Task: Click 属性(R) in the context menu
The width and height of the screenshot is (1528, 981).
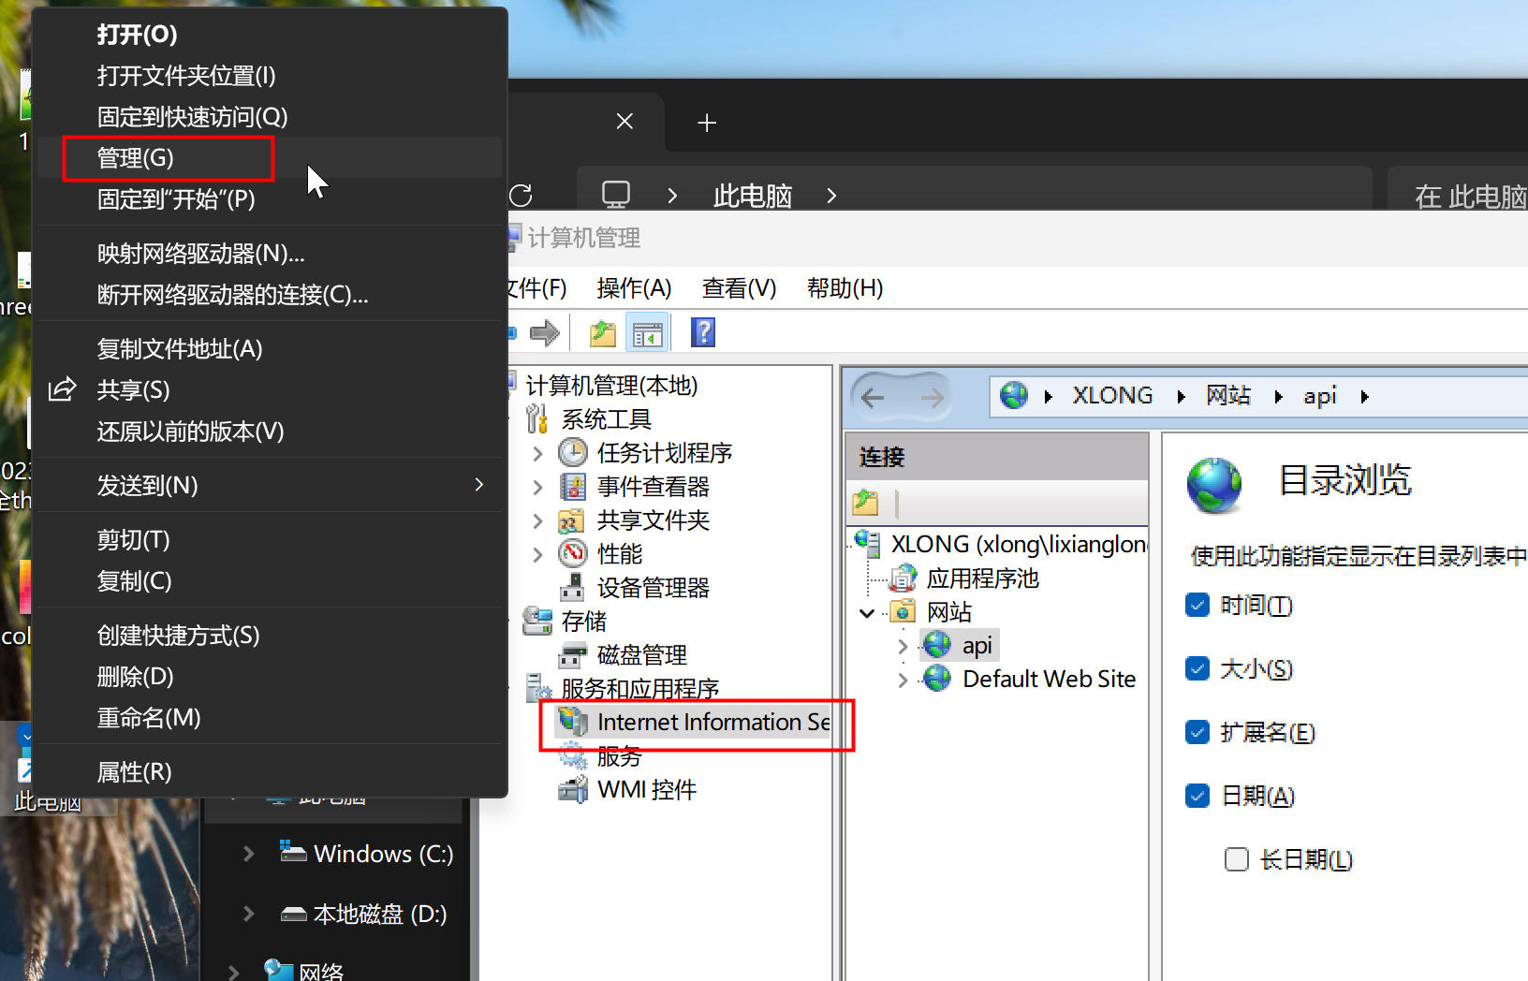Action: [134, 772]
